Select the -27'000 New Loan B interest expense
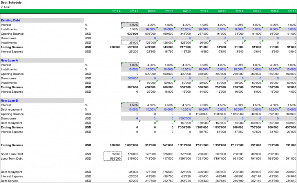The height and width of the screenshot is (183, 297). (291, 132)
